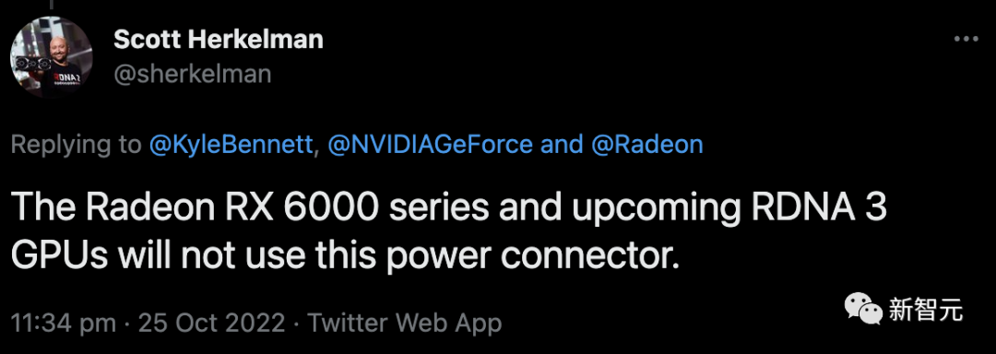996x354 pixels.
Task: Click the "Replying to" label
Action: pos(77,146)
